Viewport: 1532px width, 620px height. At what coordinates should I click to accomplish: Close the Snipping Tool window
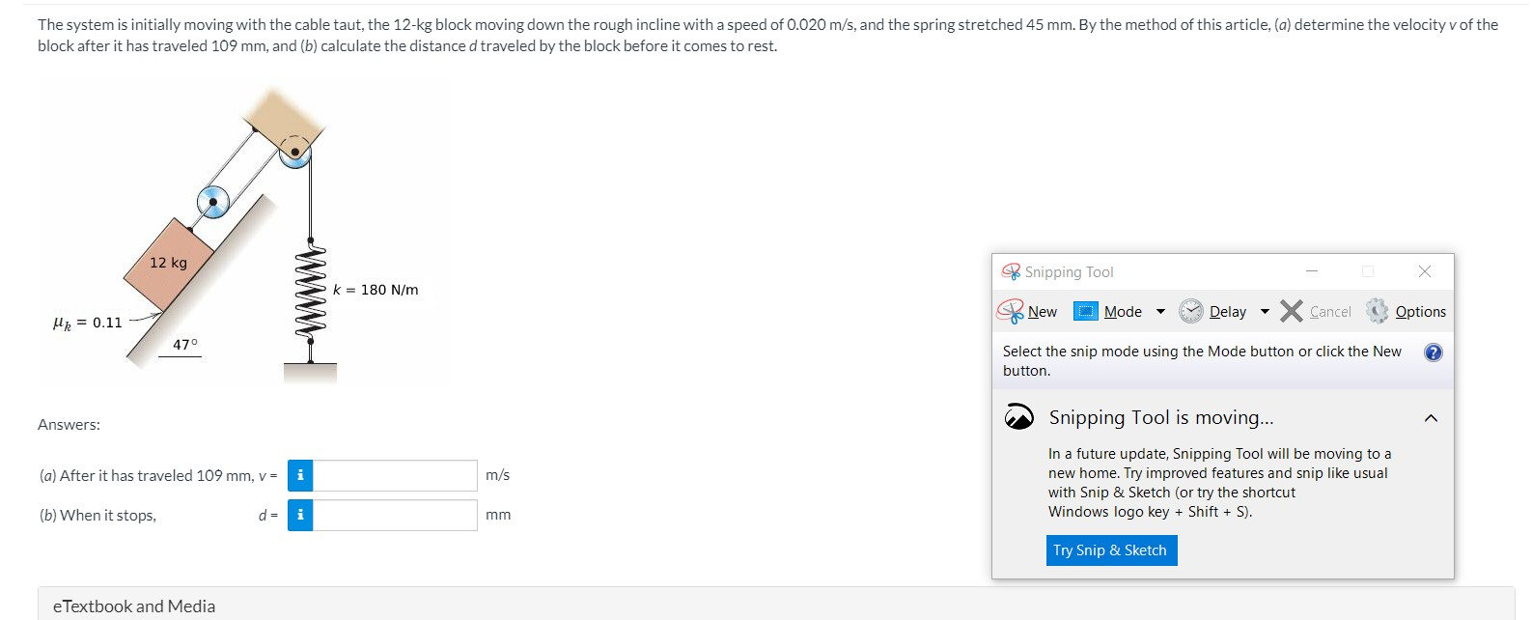[1425, 271]
